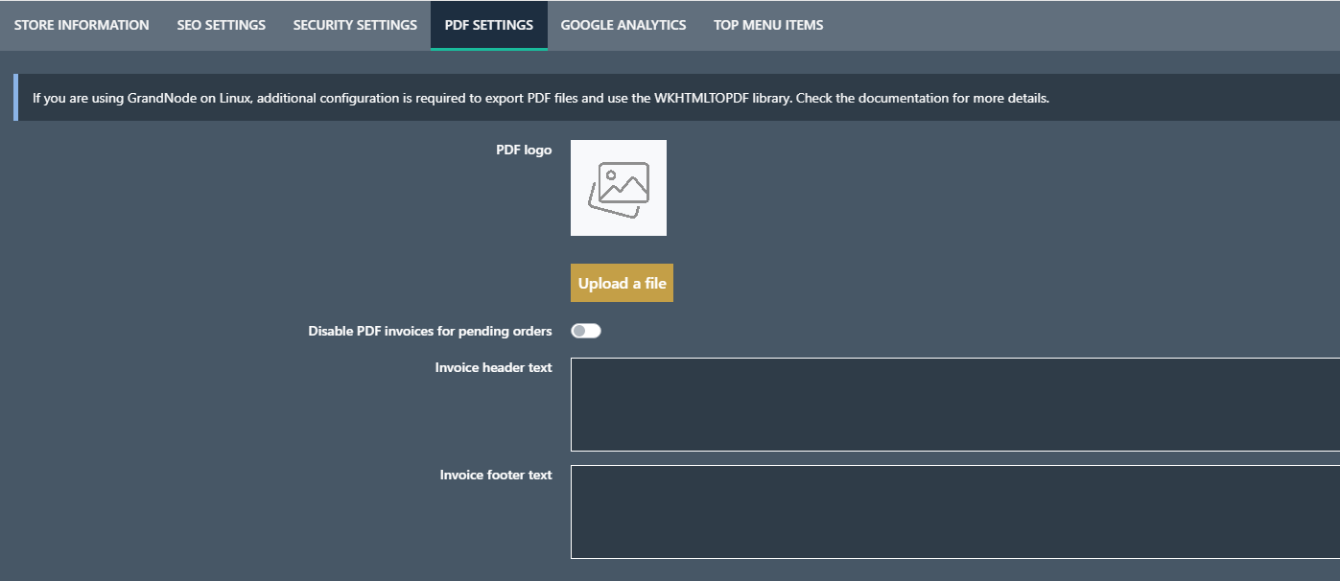Open the Store Information tab
Image resolution: width=1340 pixels, height=581 pixels.
click(82, 25)
